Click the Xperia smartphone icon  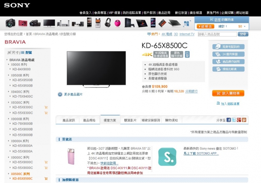point(153,23)
